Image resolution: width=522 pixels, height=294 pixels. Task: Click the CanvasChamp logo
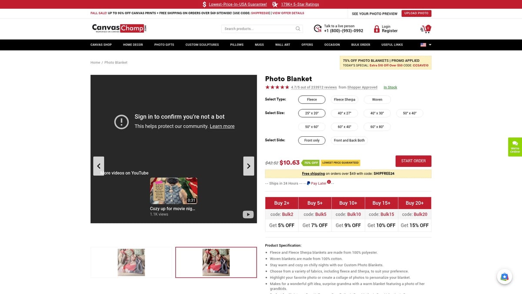coord(119,29)
